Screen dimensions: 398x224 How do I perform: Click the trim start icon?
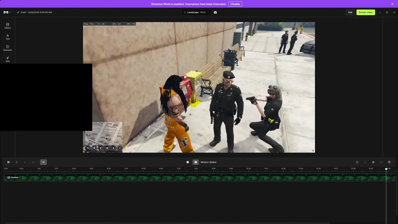tap(25, 162)
